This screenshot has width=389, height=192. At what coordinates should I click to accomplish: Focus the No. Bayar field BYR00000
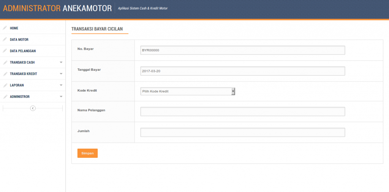click(x=243, y=50)
